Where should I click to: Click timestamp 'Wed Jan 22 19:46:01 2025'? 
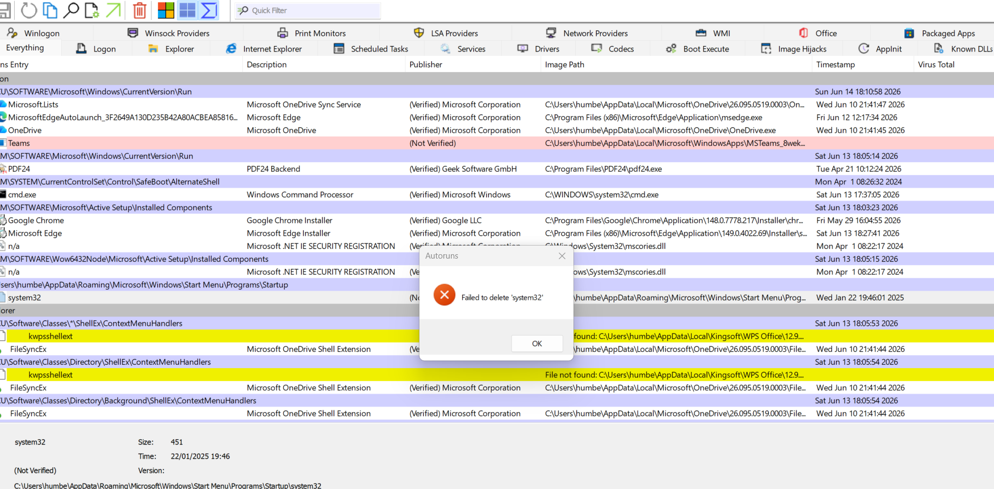point(860,298)
